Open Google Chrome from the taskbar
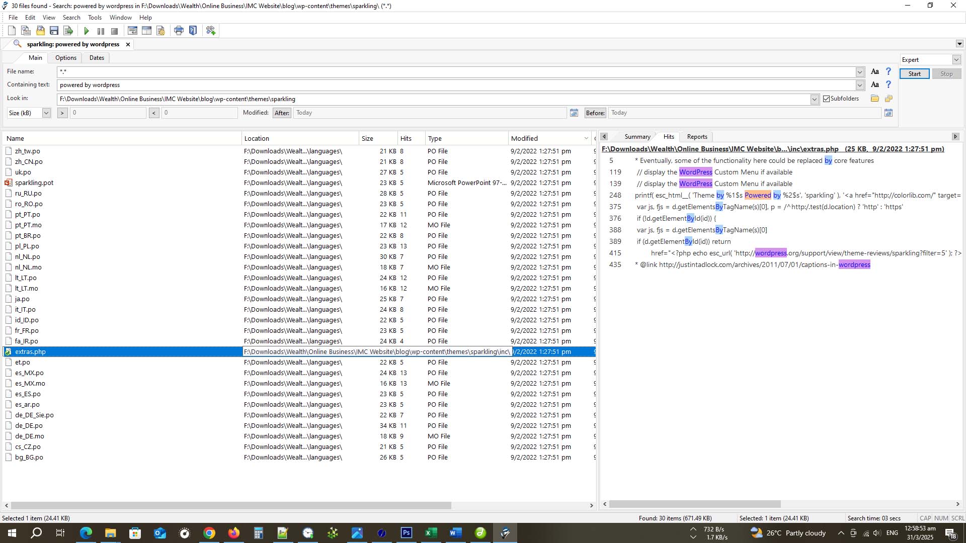 point(209,533)
